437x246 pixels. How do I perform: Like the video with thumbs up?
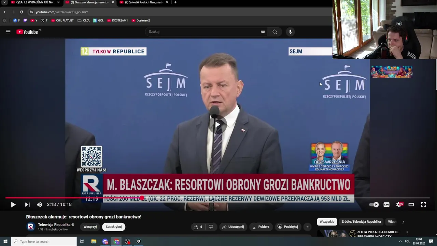(x=198, y=227)
